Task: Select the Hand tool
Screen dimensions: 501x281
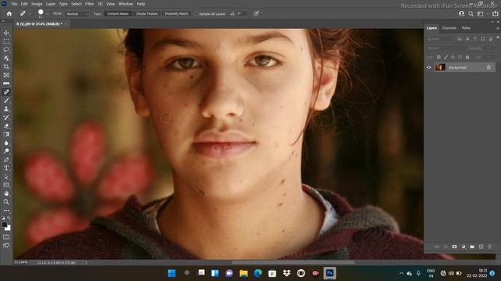Action: [x=6, y=194]
